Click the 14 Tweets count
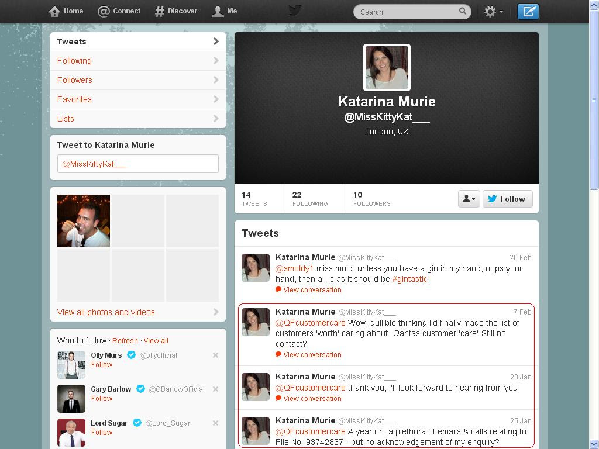This screenshot has height=449, width=599. click(254, 199)
